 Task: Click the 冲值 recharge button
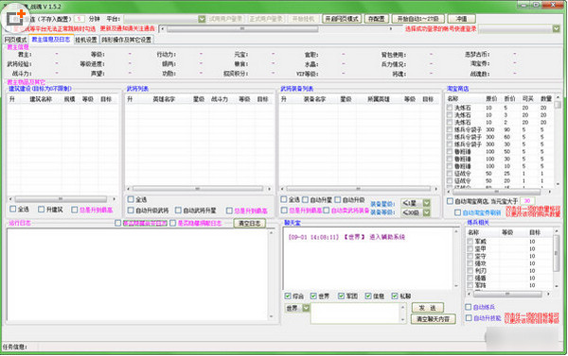461,19
